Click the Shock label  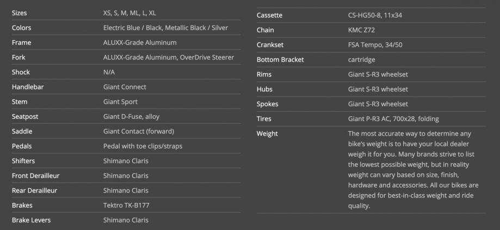pyautogui.click(x=21, y=72)
